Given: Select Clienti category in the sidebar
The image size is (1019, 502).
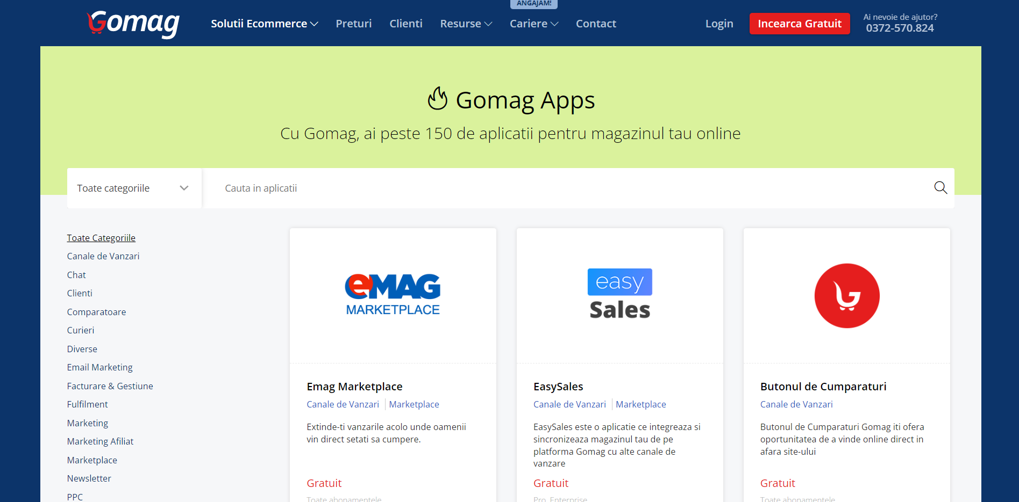Looking at the screenshot, I should (x=80, y=293).
